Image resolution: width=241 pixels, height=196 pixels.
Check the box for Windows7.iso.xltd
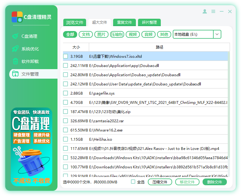65,56
